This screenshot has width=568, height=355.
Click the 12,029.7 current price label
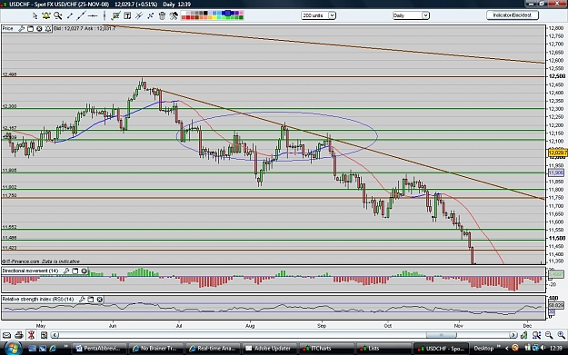[x=558, y=153]
